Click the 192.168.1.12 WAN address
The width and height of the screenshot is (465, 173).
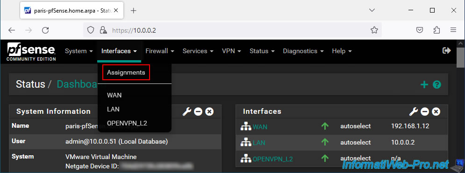click(410, 126)
